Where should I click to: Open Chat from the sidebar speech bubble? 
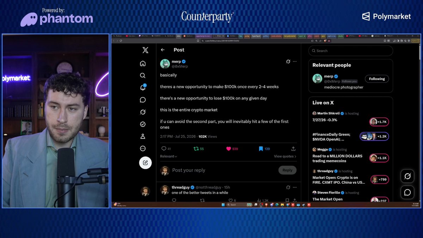(143, 100)
